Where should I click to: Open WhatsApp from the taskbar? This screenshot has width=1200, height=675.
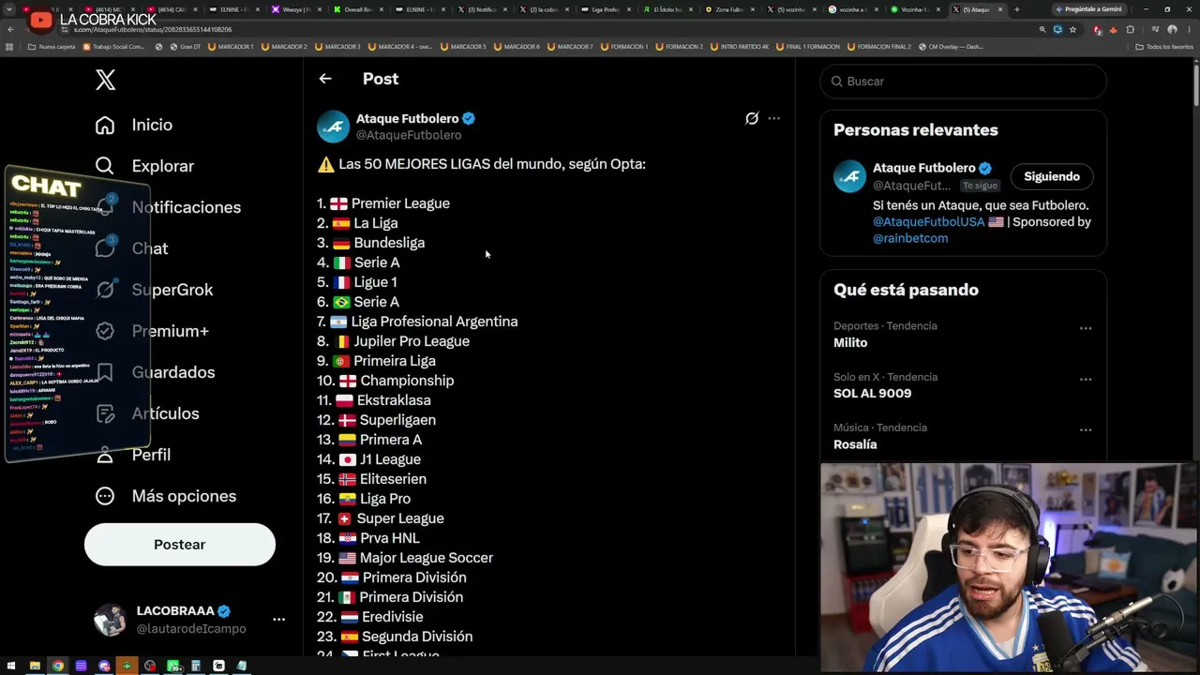click(173, 666)
